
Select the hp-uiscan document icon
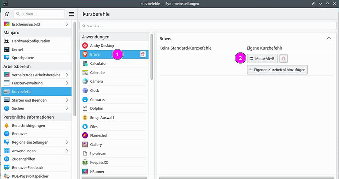coord(85,153)
